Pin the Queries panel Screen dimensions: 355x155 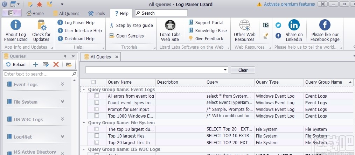[65, 56]
